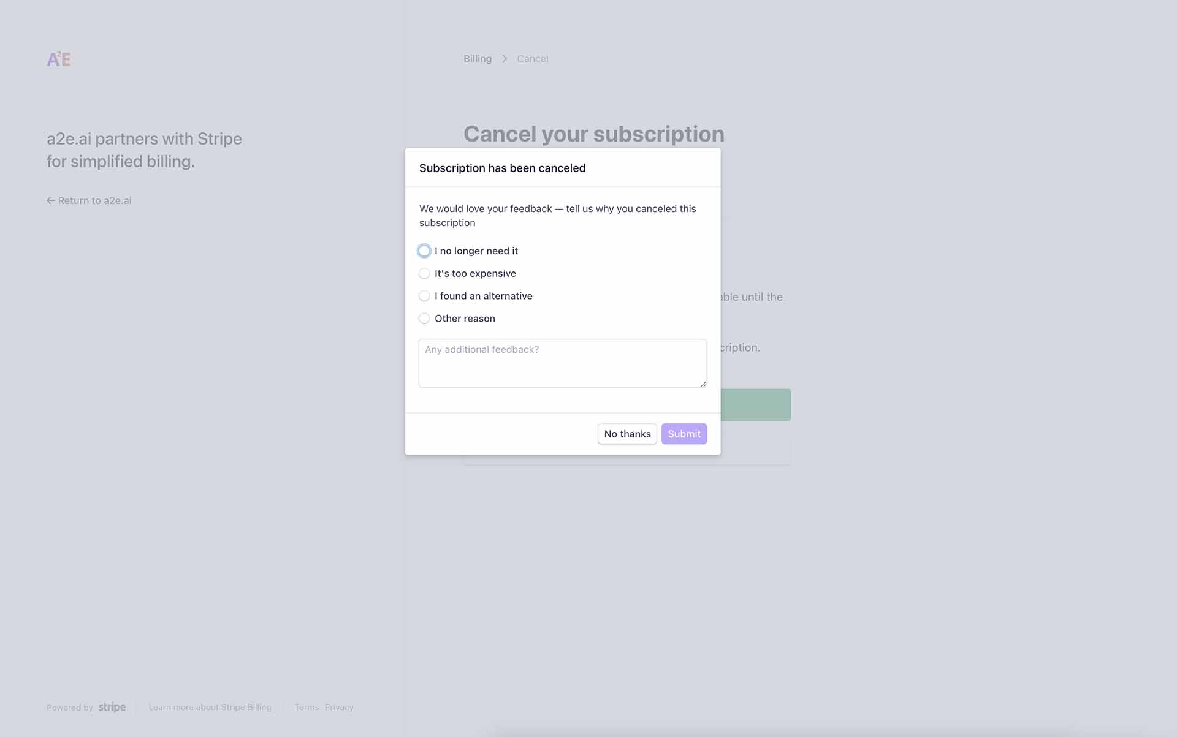Image resolution: width=1177 pixels, height=737 pixels.
Task: Return to a2e.ai link
Action: (90, 200)
